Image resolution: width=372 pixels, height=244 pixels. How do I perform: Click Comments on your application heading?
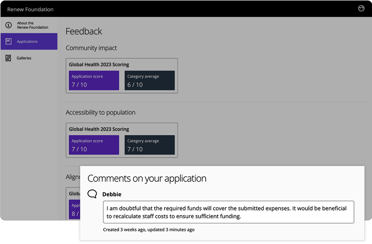(147, 178)
